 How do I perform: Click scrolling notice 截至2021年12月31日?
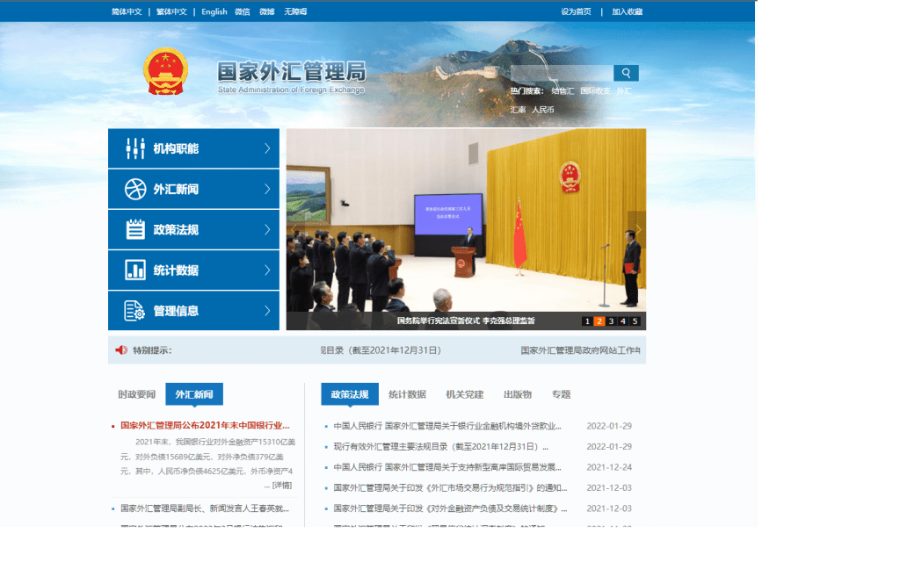pos(381,350)
